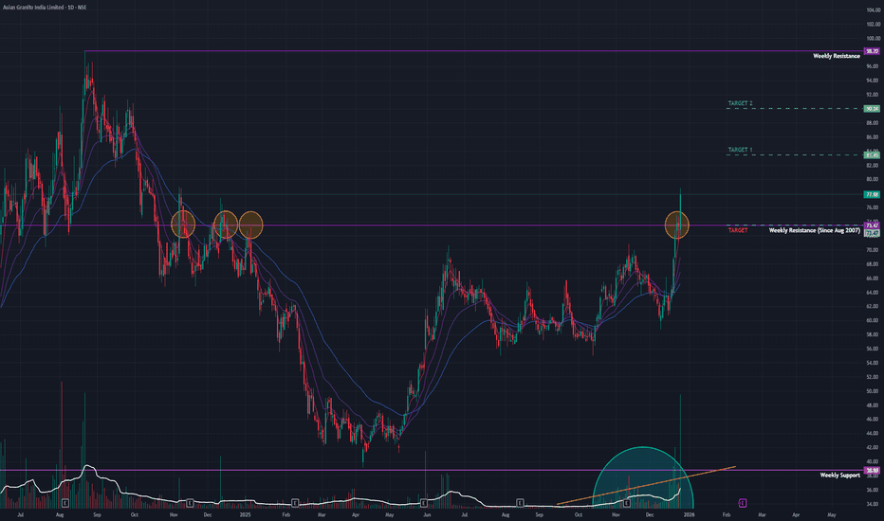Click the purple upcoming earnings E marker

(x=743, y=502)
